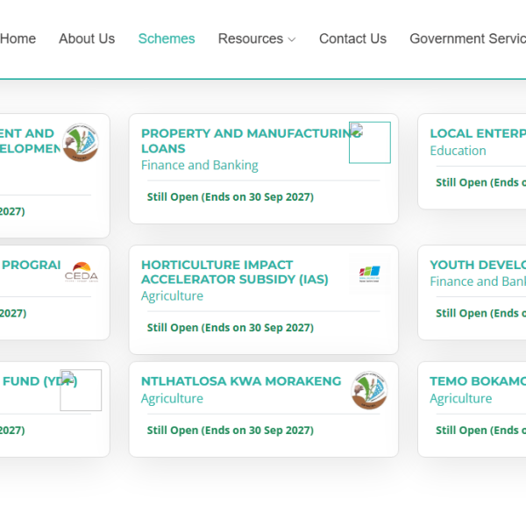Click the broken image on Youth Fund (YDF) card
Image resolution: width=526 pixels, height=526 pixels.
point(81,390)
